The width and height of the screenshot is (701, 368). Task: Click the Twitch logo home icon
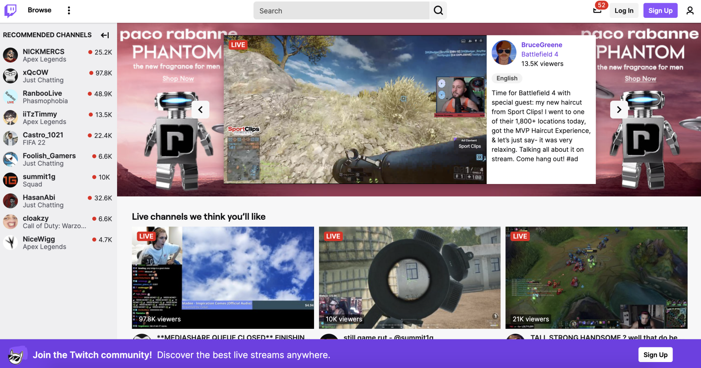(11, 11)
